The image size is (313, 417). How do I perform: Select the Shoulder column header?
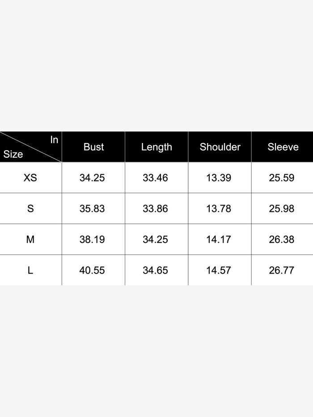pos(220,147)
